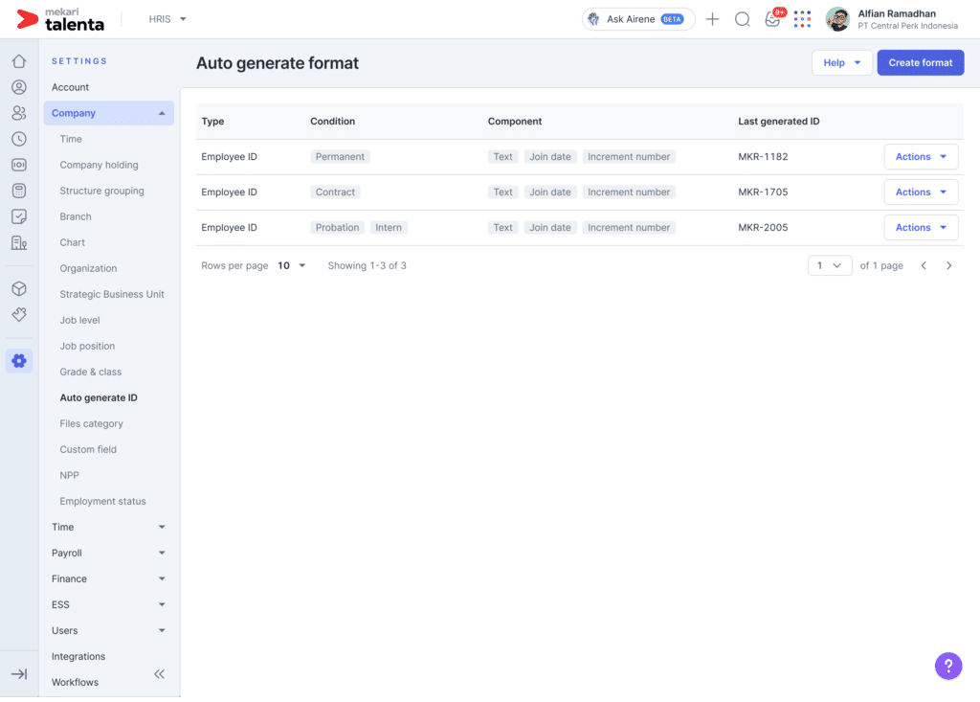Click the plus add icon in header

[712, 19]
